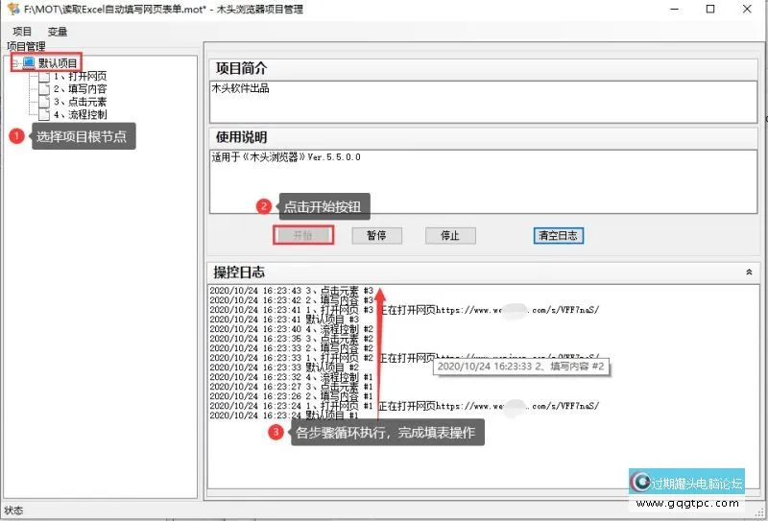This screenshot has height=521, width=768.
Task: Select log line 16:23:27 3、点击元素 #1
Action: point(292,387)
